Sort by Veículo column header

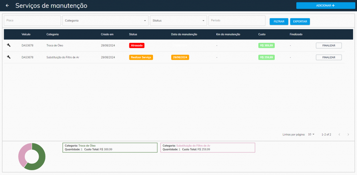[26, 34]
